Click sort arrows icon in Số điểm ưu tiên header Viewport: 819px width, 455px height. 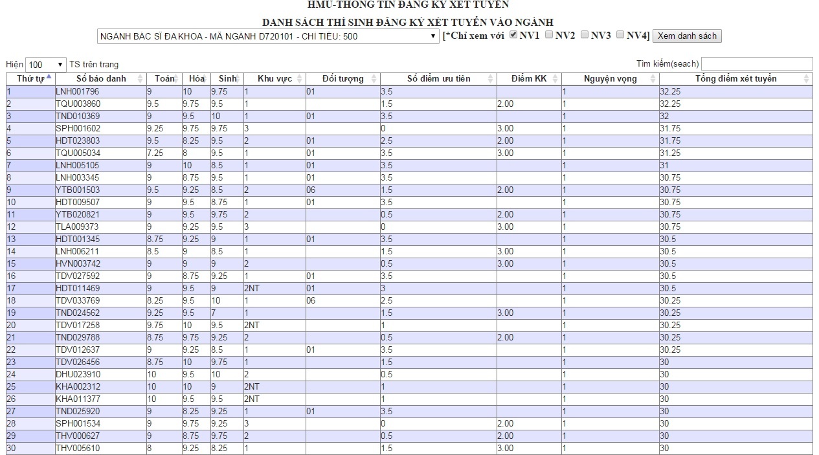[491, 79]
